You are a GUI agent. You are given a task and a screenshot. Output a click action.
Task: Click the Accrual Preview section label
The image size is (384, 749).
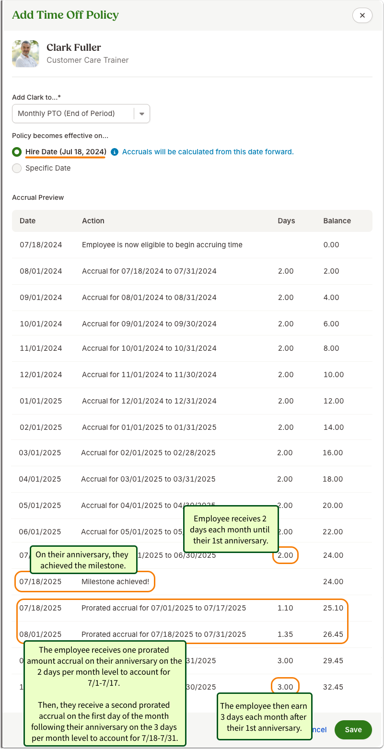click(38, 197)
